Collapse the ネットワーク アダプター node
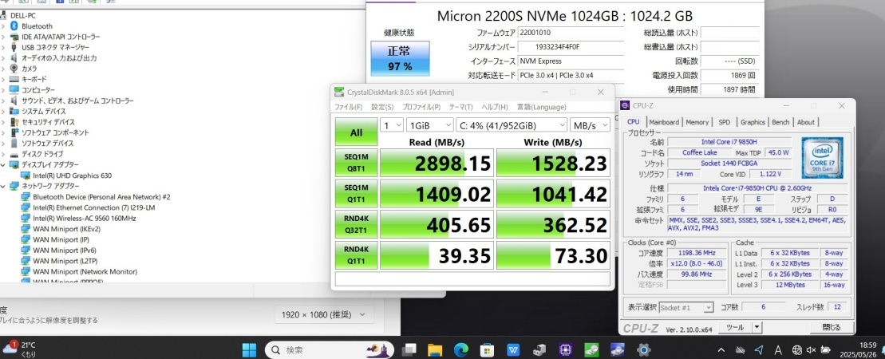 pyautogui.click(x=3, y=186)
